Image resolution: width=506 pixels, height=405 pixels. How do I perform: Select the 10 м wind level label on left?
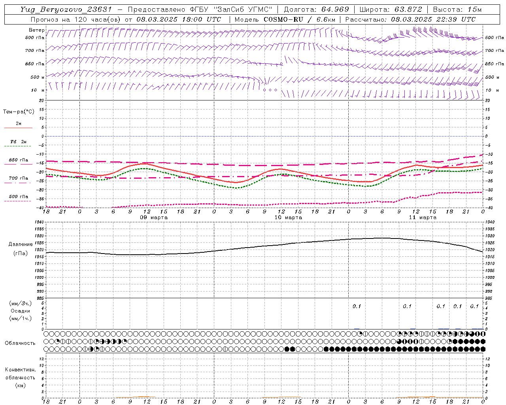[x=38, y=90]
